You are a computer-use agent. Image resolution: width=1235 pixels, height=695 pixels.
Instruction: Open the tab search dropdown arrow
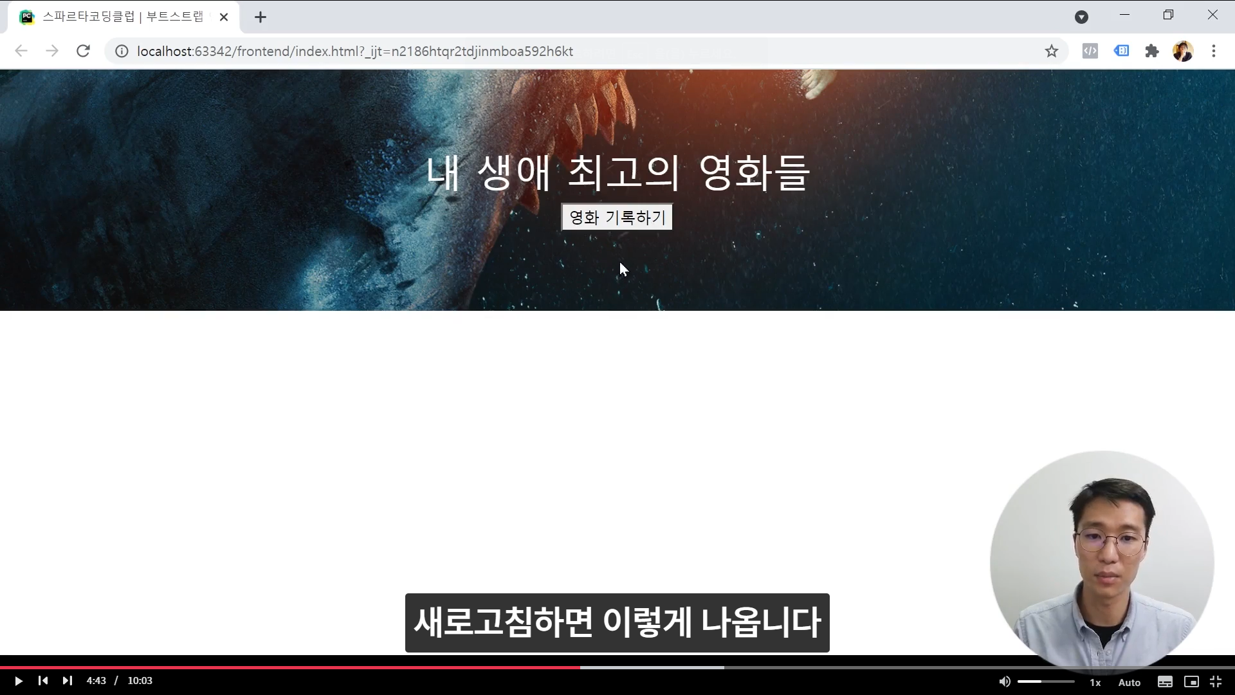[1081, 17]
